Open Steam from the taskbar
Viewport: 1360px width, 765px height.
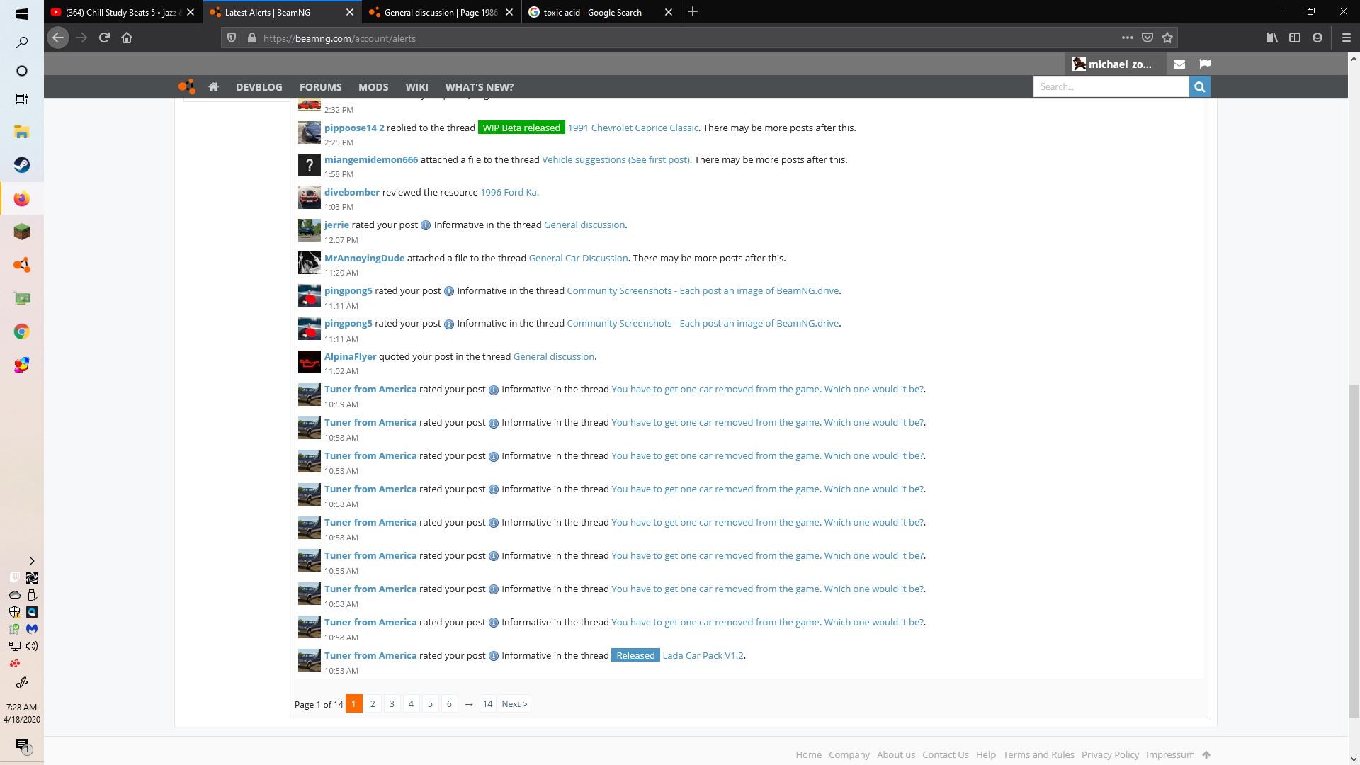click(22, 165)
